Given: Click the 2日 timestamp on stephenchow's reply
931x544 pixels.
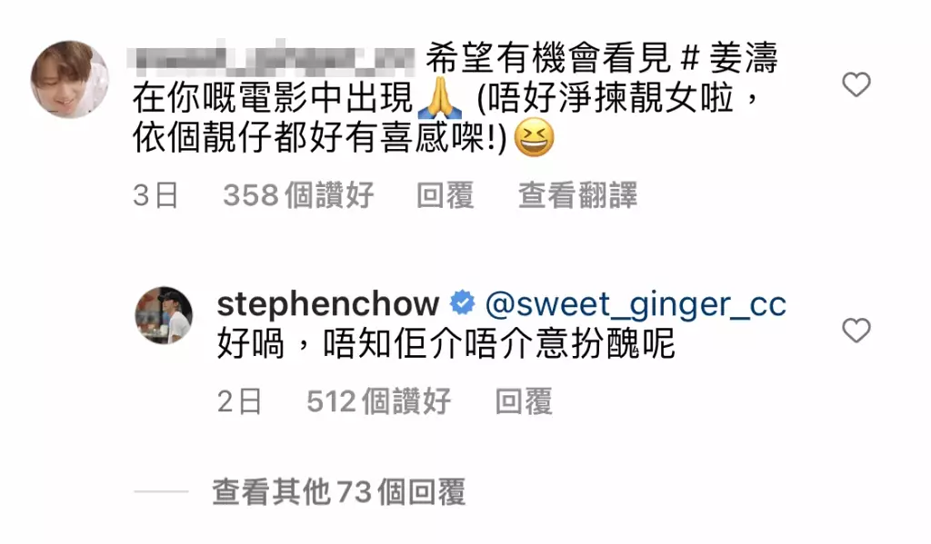Looking at the screenshot, I should point(239,401).
